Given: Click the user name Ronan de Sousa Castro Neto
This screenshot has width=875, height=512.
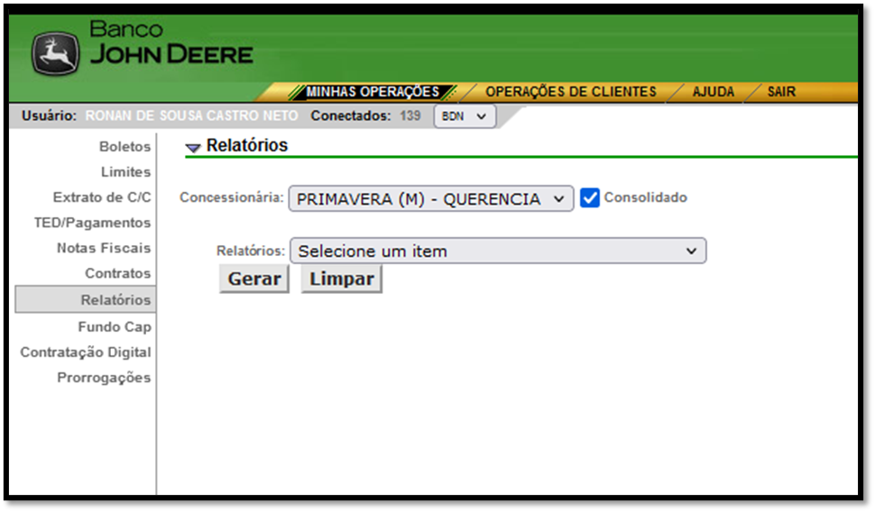Looking at the screenshot, I should pos(191,116).
